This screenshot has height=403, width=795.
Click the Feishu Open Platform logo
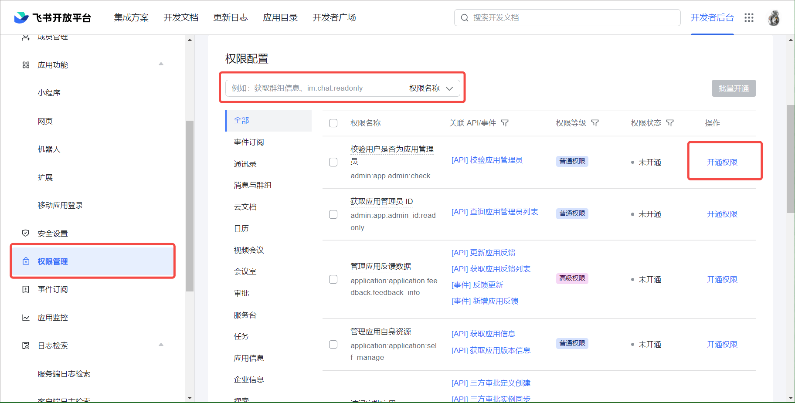tap(53, 18)
